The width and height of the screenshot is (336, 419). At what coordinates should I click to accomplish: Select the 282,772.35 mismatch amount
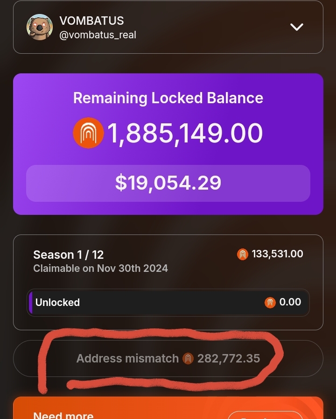[x=229, y=359]
